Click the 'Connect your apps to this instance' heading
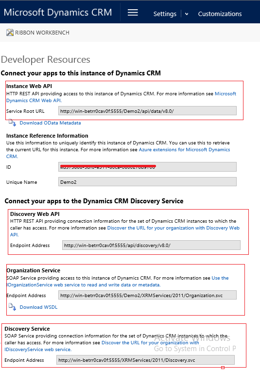This screenshot has height=372, width=260. pyautogui.click(x=81, y=73)
